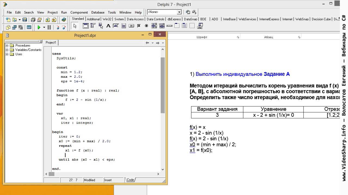Open the Run menu

(x=64, y=12)
